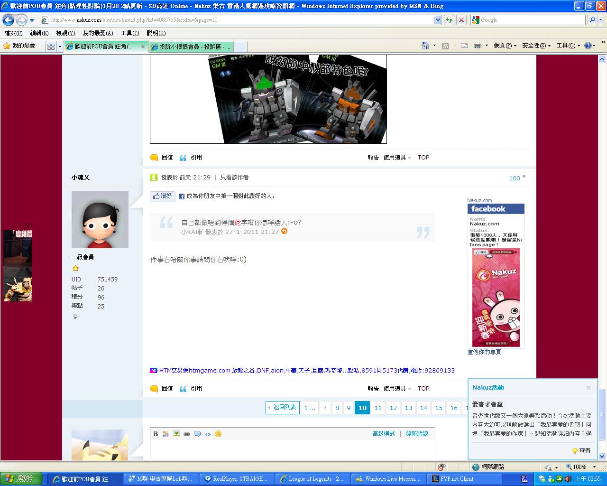The height and width of the screenshot is (486, 607).
Task: Click the RSS feeds icon
Action: [x=445, y=46]
